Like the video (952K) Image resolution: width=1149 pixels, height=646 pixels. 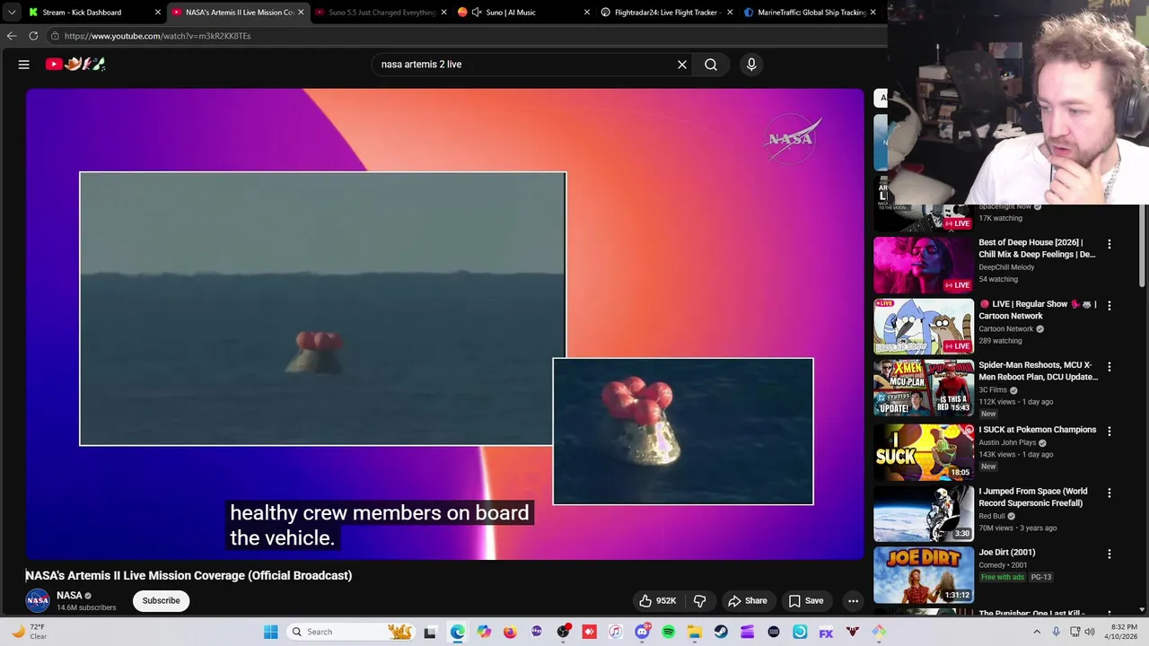click(x=657, y=601)
